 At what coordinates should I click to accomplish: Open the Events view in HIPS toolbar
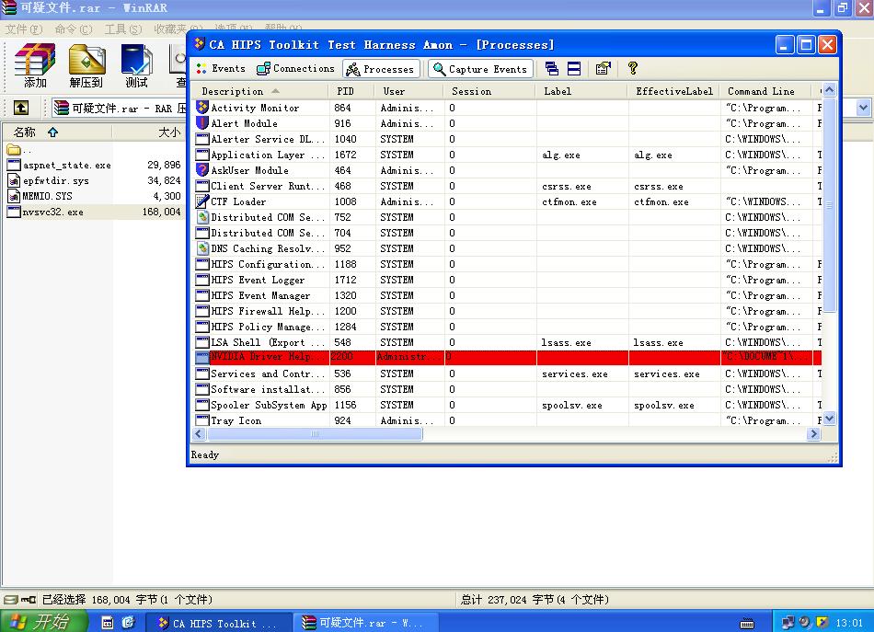click(x=221, y=69)
